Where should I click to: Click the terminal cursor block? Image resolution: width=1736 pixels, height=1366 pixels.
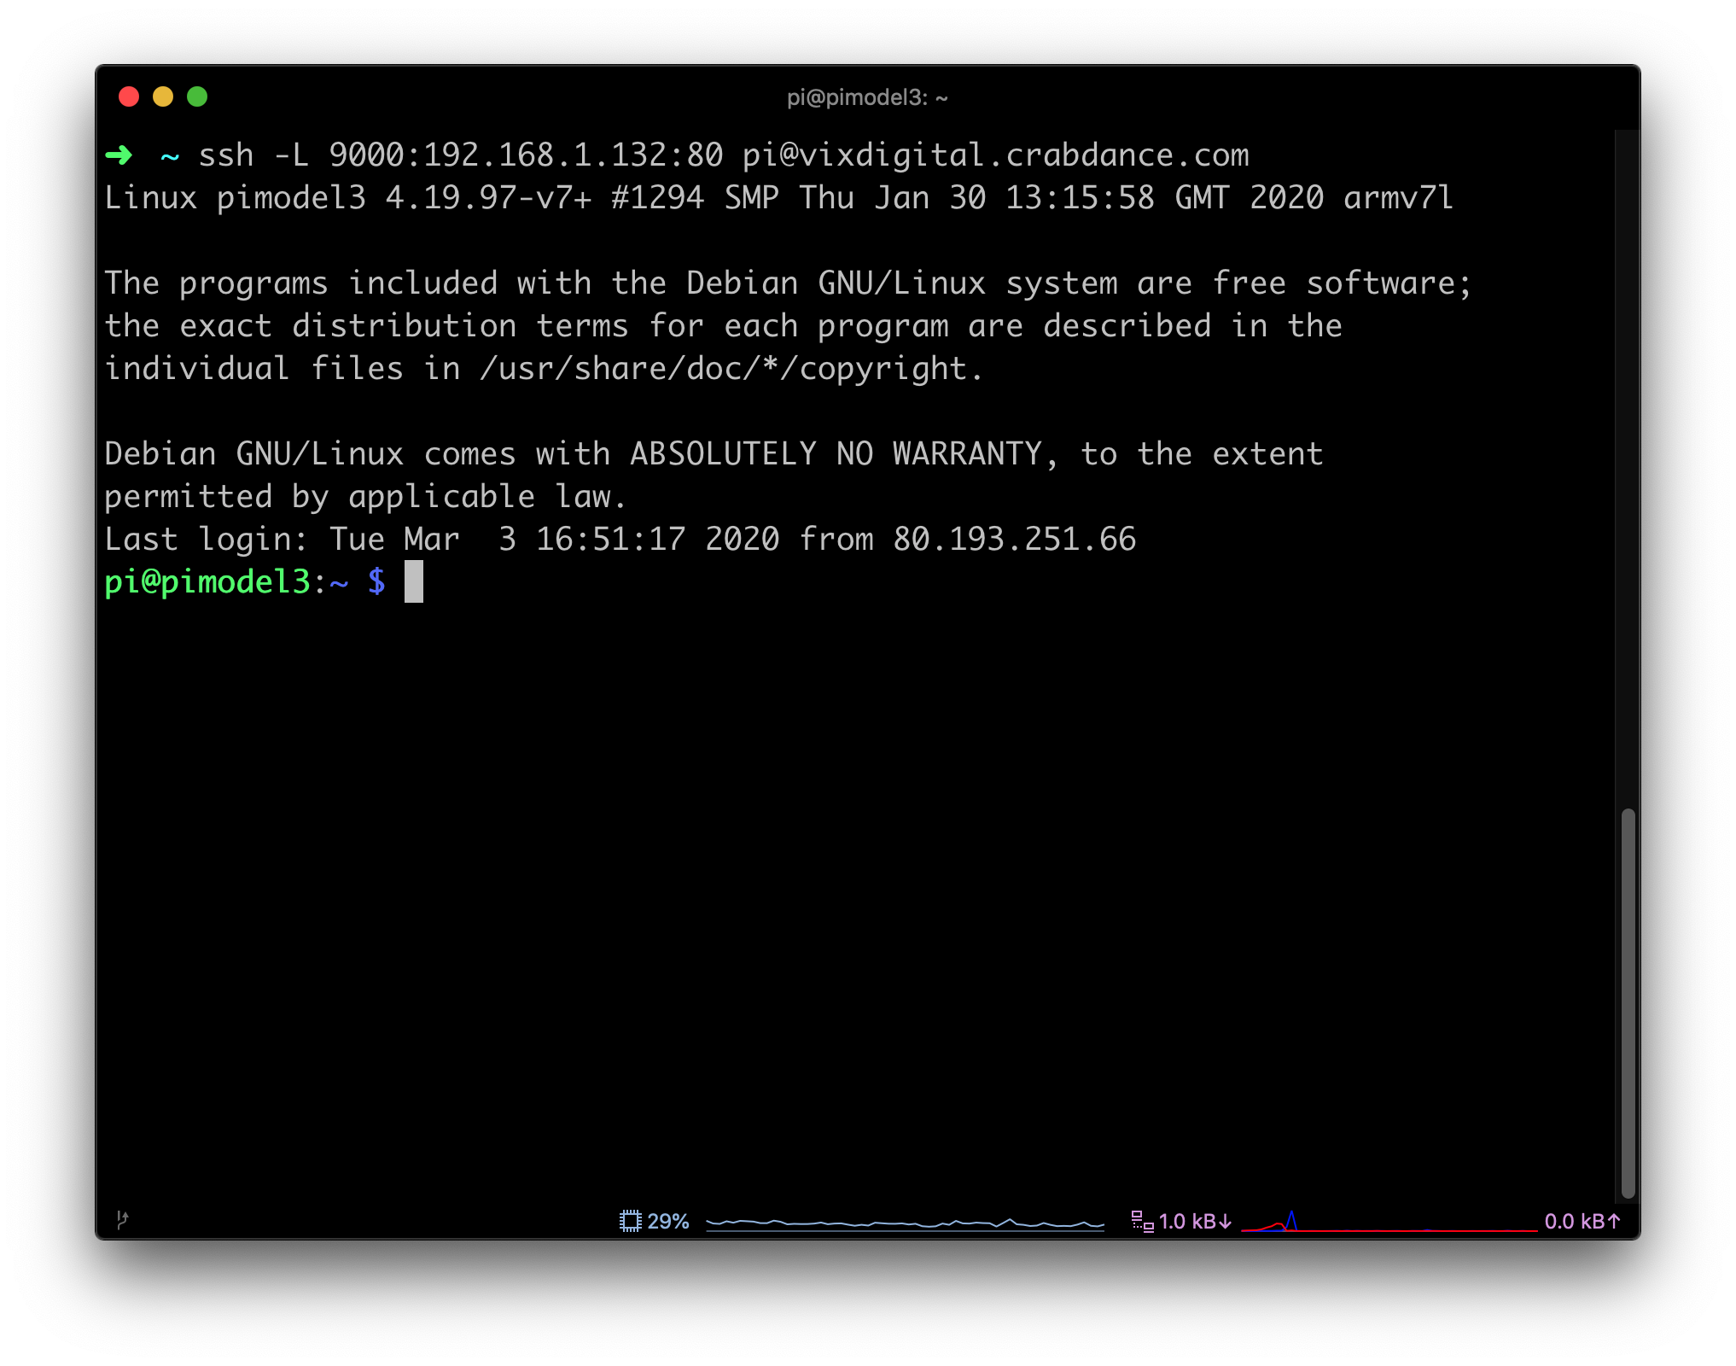(414, 581)
